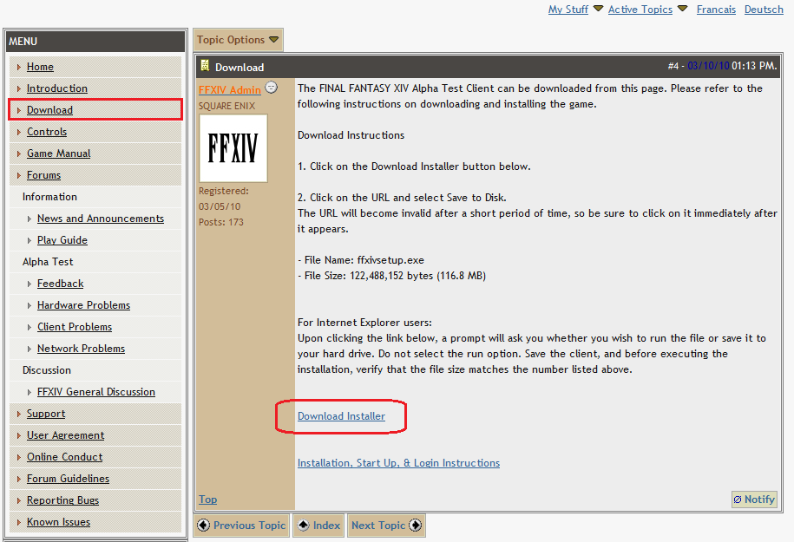Click the arrow bullet beside Known Issues

click(19, 522)
